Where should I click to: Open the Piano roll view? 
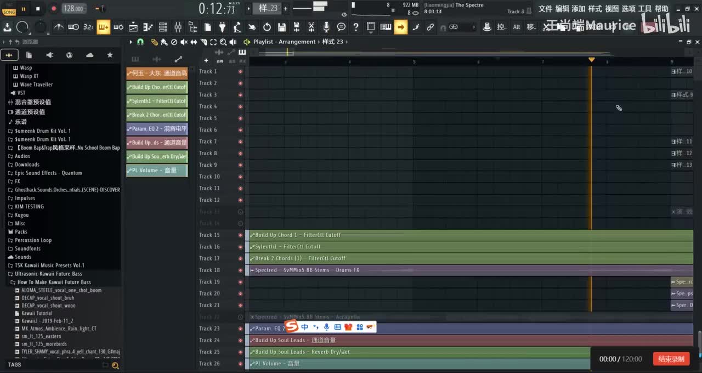pos(148,27)
